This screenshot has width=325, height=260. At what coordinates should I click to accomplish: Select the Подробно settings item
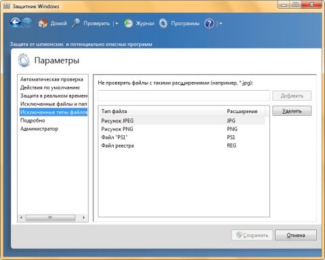32,121
